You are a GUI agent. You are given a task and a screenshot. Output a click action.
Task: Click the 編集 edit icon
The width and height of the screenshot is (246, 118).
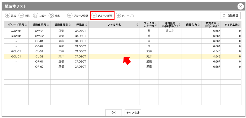click(51, 16)
